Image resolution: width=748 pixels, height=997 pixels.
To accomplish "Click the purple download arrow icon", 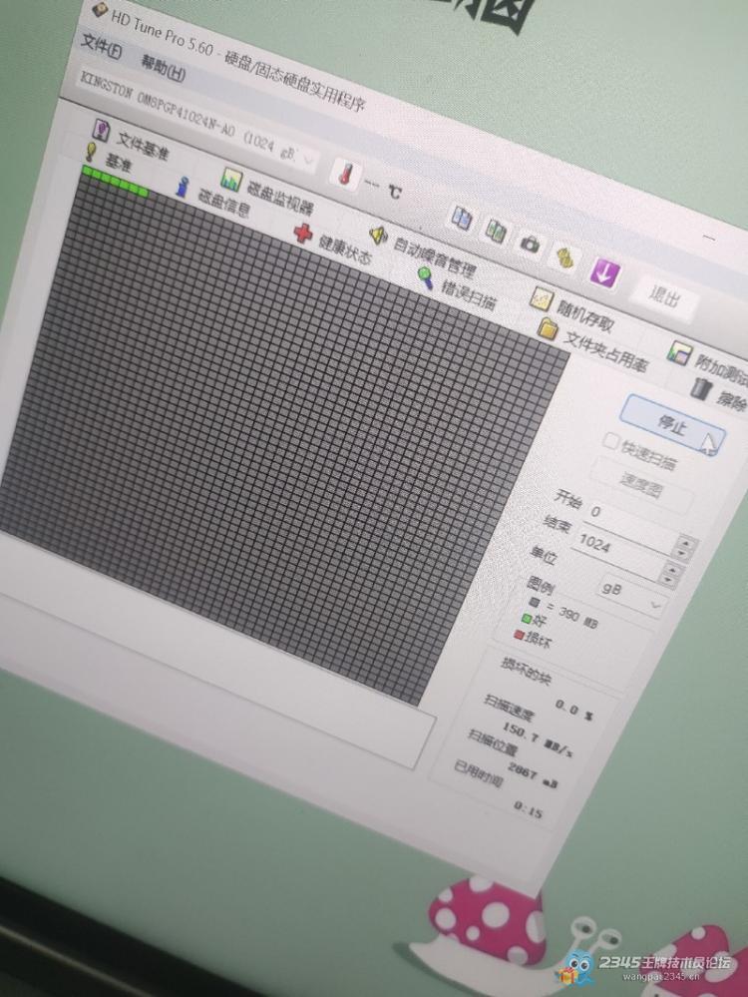I will [x=603, y=271].
